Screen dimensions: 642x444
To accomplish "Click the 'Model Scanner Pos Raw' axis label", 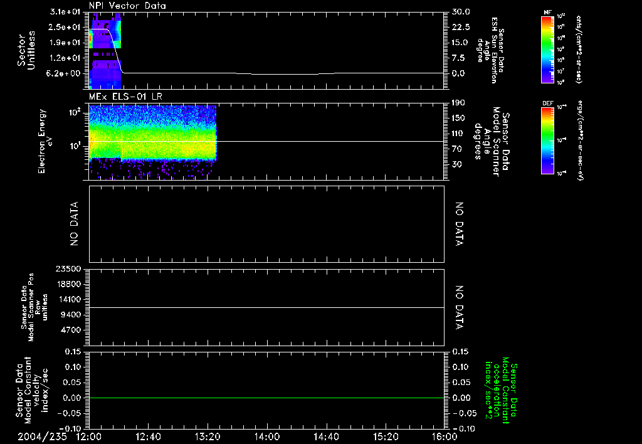I will tap(34, 307).
